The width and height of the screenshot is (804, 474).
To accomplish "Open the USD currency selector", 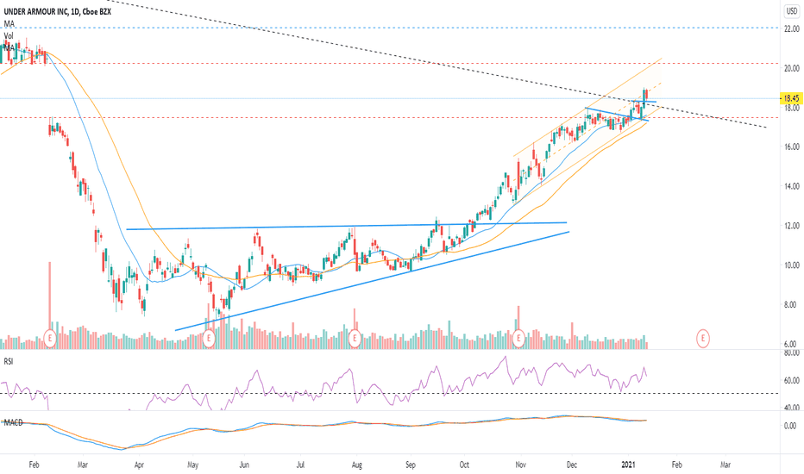I will point(792,10).
